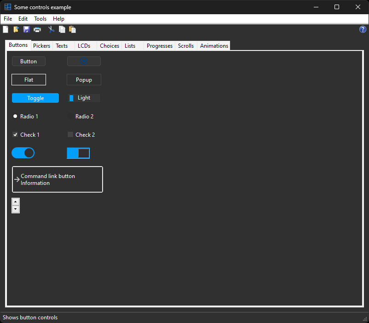Click the Copy toolbar icon
The width and height of the screenshot is (369, 323).
click(62, 29)
